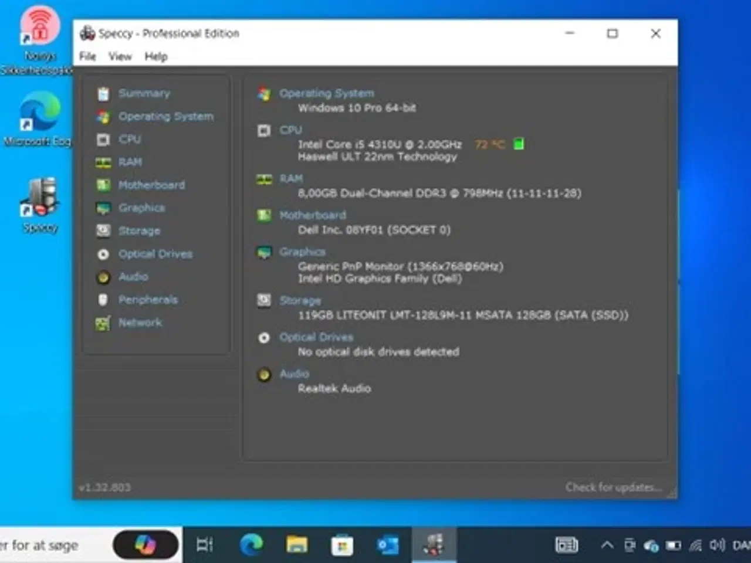Select the Peripherals sidebar icon
Viewport: 751px width, 563px height.
[103, 300]
